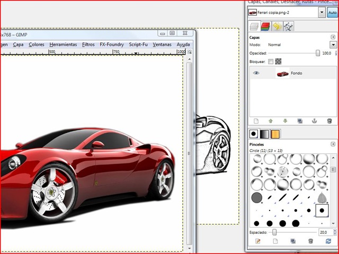This screenshot has width=339, height=254.
Task: Switch to the Channels tab
Action: tap(265, 25)
